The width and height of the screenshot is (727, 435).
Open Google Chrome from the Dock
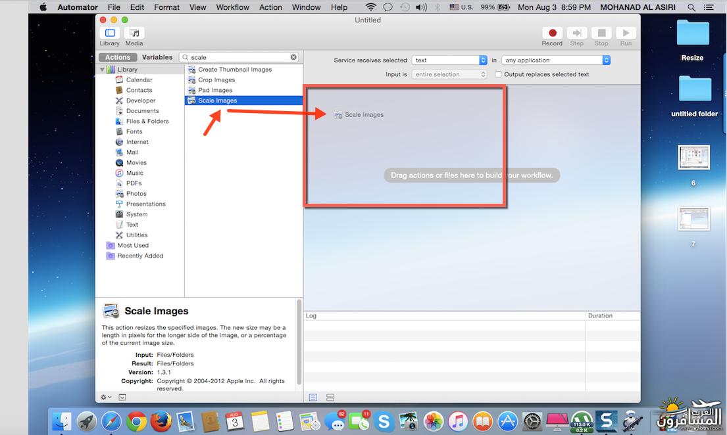tap(136, 422)
